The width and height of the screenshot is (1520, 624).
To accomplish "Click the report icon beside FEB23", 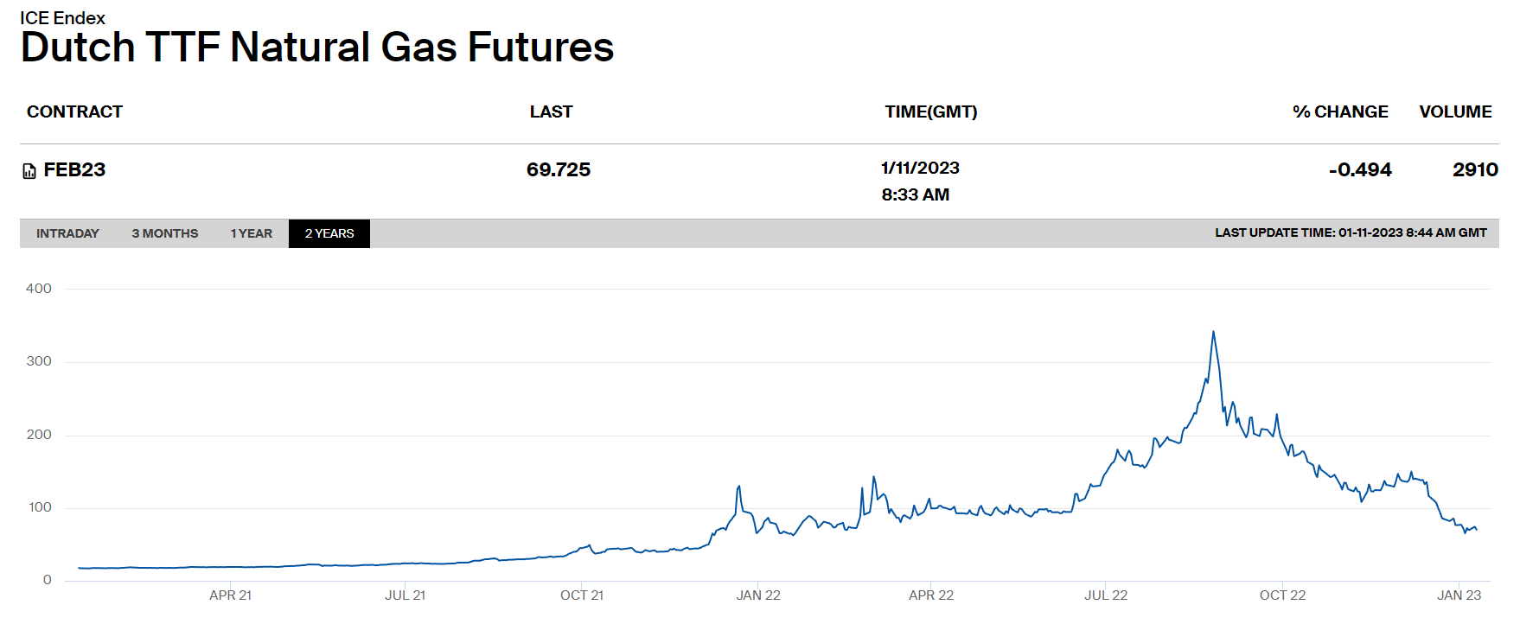I will [x=29, y=171].
